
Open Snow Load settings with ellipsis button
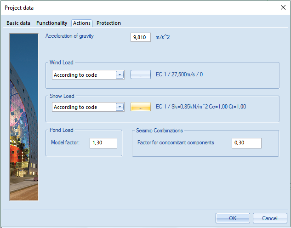[140, 107]
